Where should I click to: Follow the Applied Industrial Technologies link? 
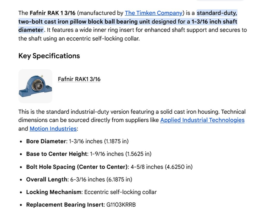(202, 120)
